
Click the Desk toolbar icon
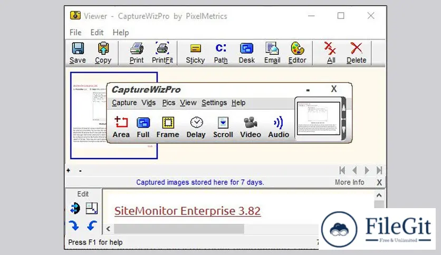(x=247, y=53)
